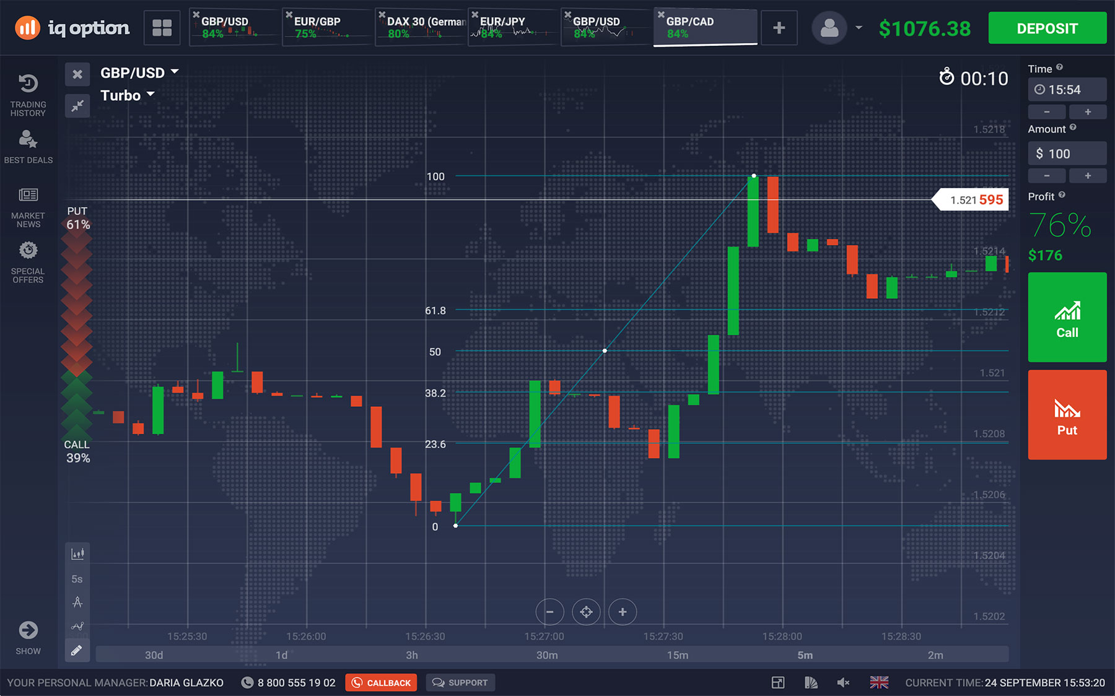Select the 15m timescale
Image resolution: width=1115 pixels, height=696 pixels.
click(x=678, y=655)
